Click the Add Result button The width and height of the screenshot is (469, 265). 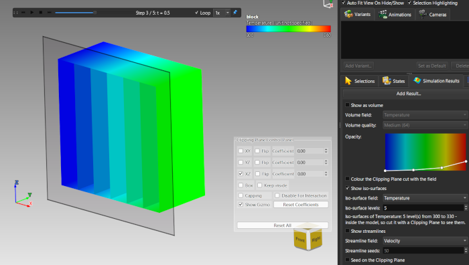click(x=408, y=94)
